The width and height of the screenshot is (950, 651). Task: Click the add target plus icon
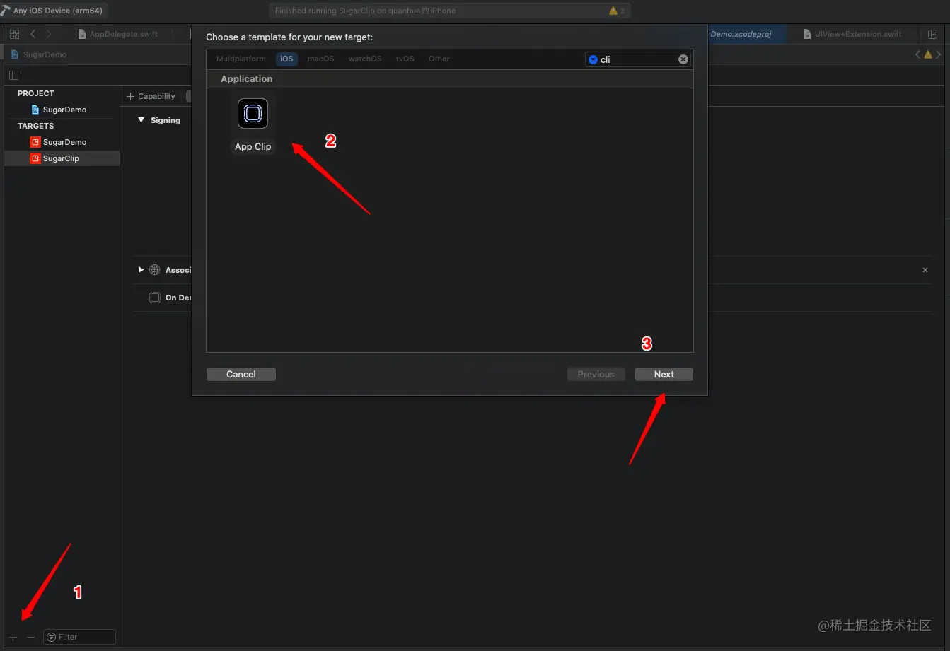click(13, 637)
